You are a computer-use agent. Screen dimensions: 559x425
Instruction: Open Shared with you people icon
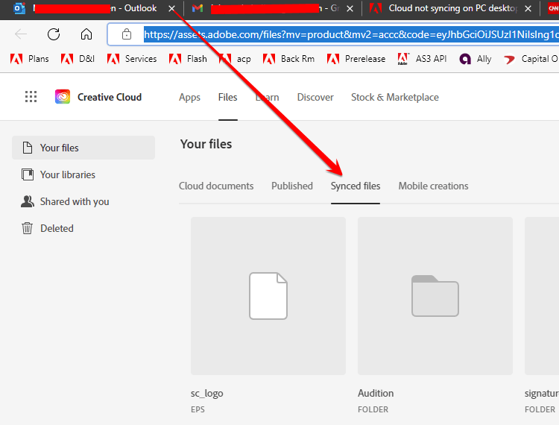[28, 201]
